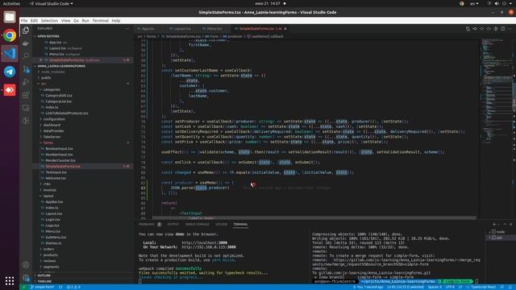The height and width of the screenshot is (290, 516).
Task: Click the split editor icon
Action: pyautogui.click(x=503, y=29)
